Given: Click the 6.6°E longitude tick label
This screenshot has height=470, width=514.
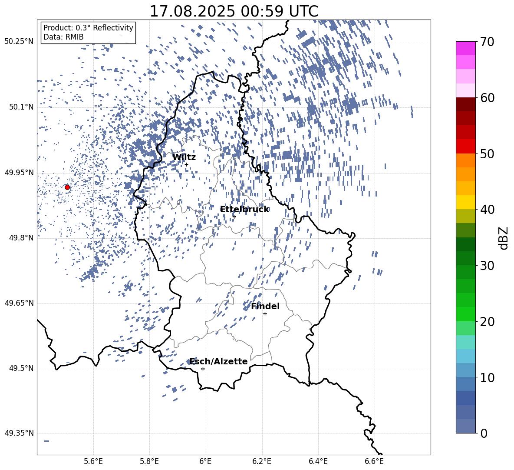Looking at the screenshot, I should pos(374,461).
